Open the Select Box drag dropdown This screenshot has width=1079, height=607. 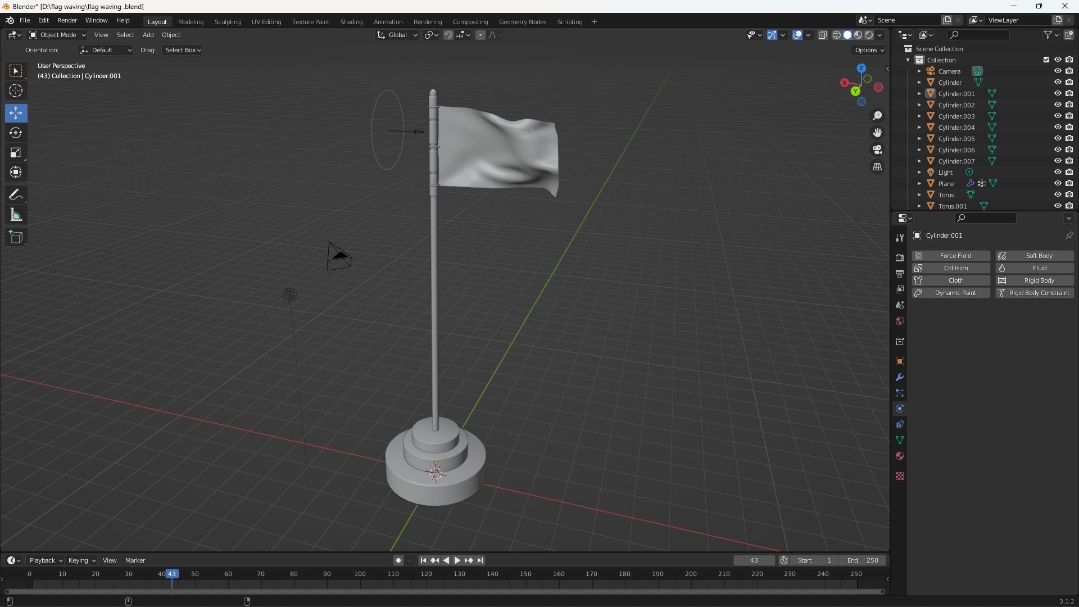(x=183, y=50)
